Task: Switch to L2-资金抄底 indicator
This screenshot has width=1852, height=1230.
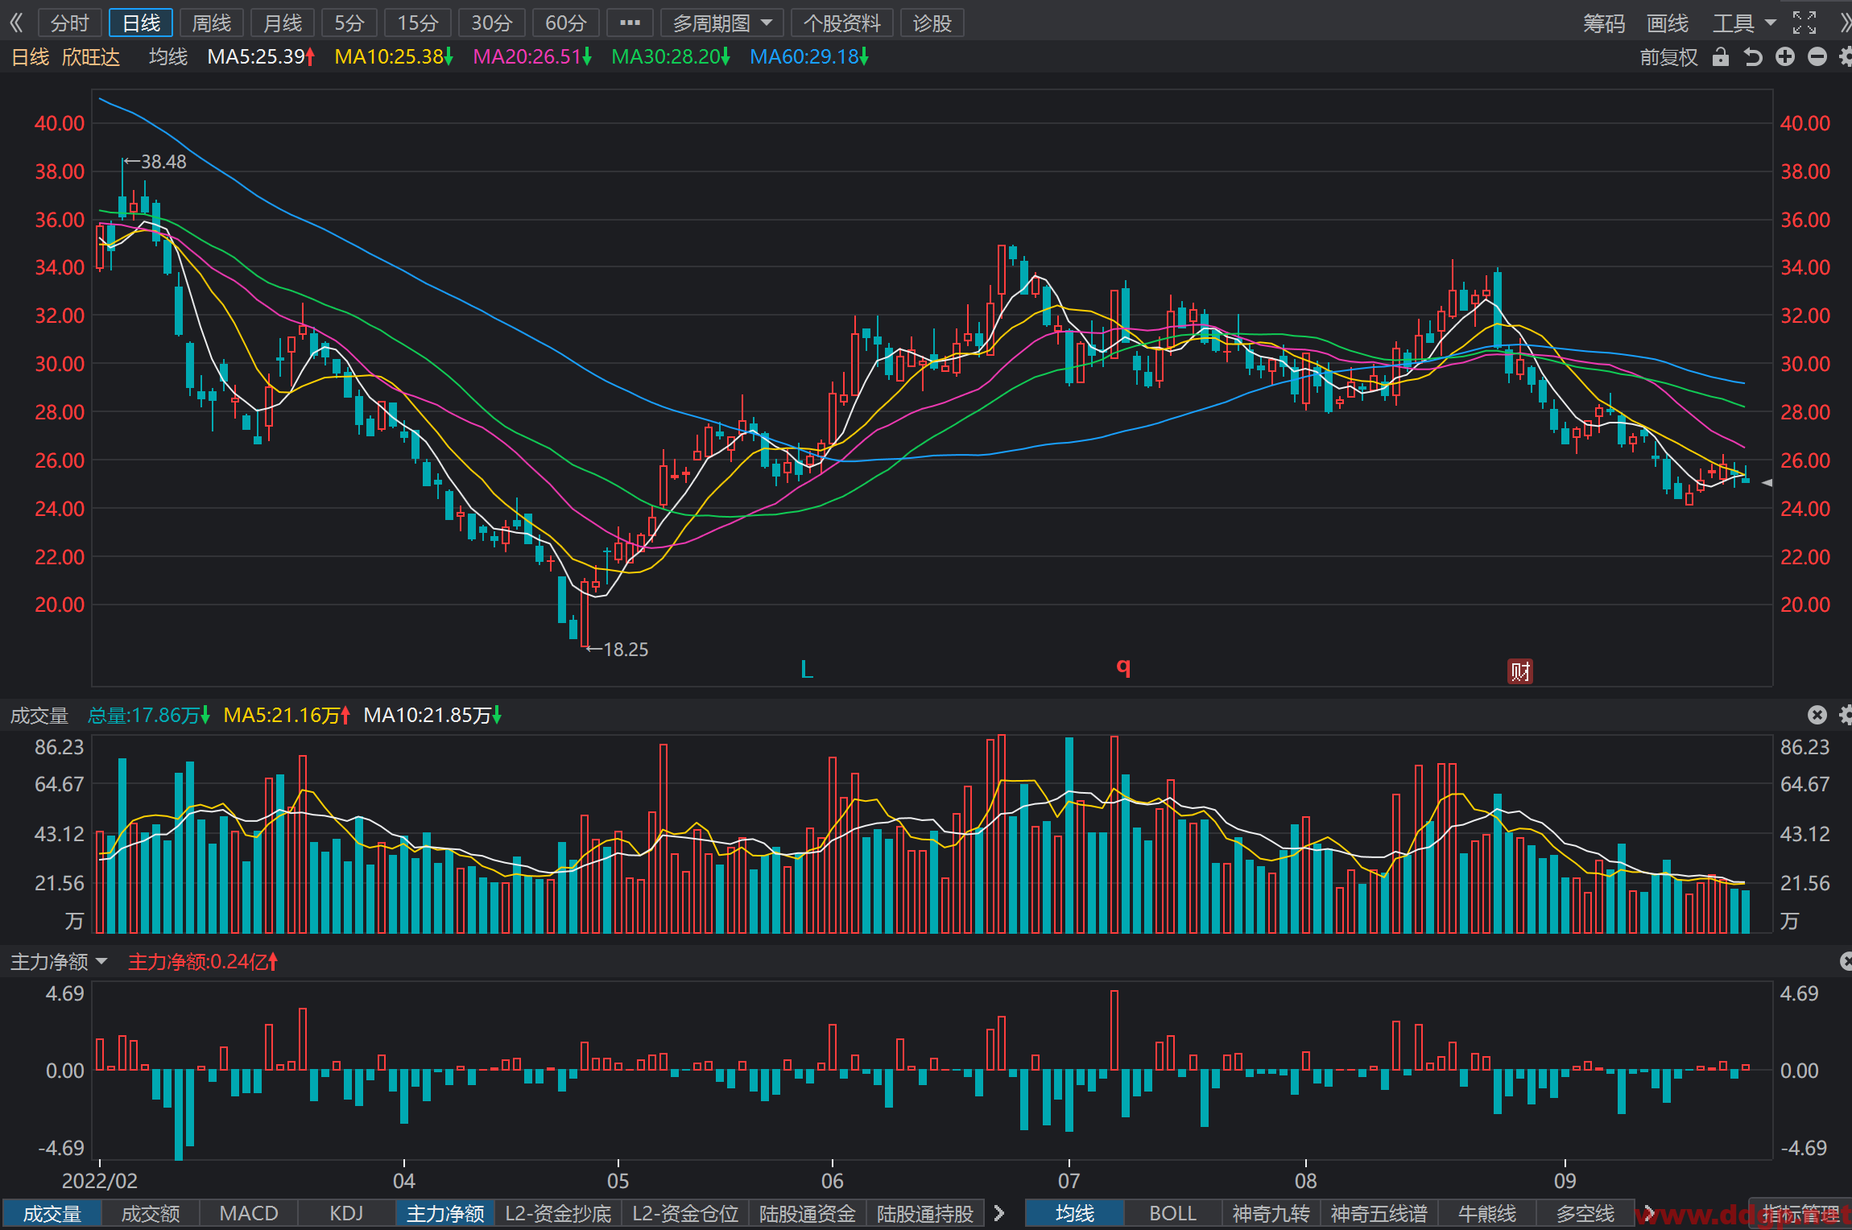Action: (x=558, y=1213)
